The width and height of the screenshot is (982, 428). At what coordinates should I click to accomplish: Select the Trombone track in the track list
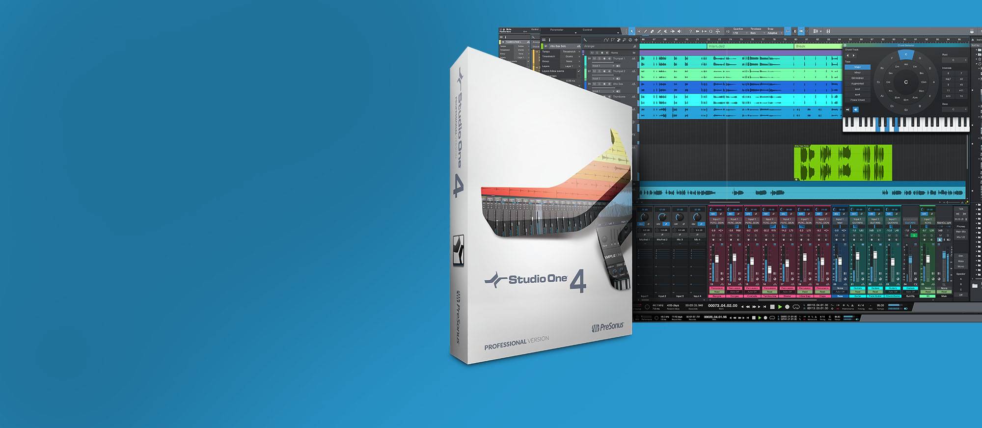point(619,97)
